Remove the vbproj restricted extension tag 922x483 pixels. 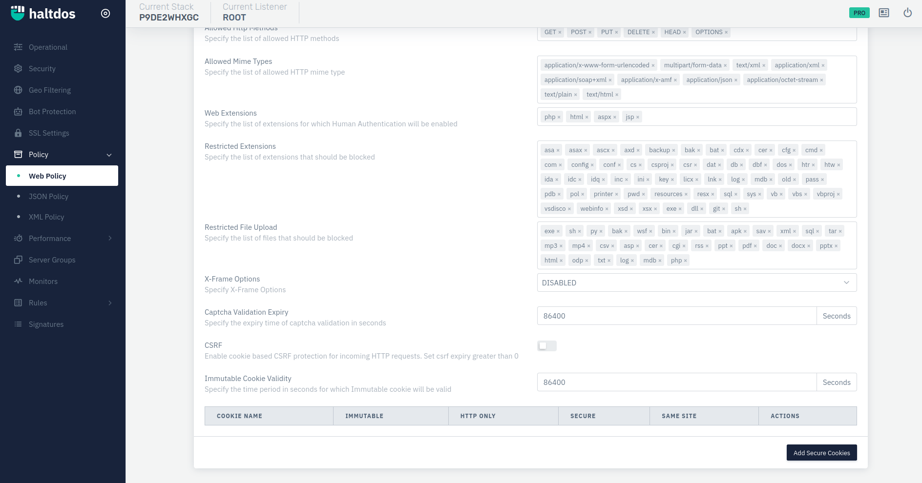coord(838,195)
